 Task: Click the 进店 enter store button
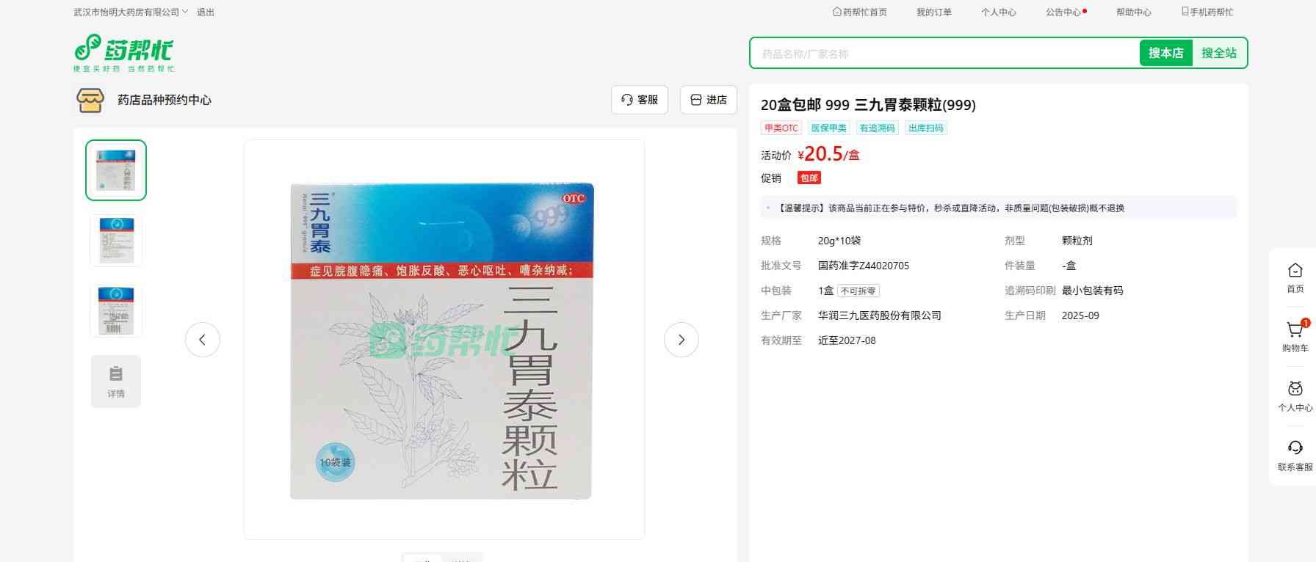(709, 100)
